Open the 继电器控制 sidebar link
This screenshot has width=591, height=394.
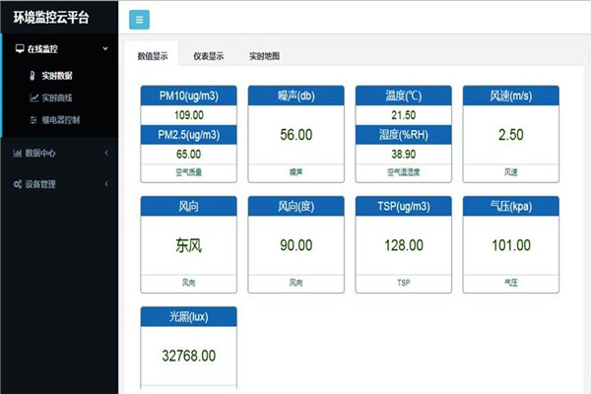click(60, 119)
